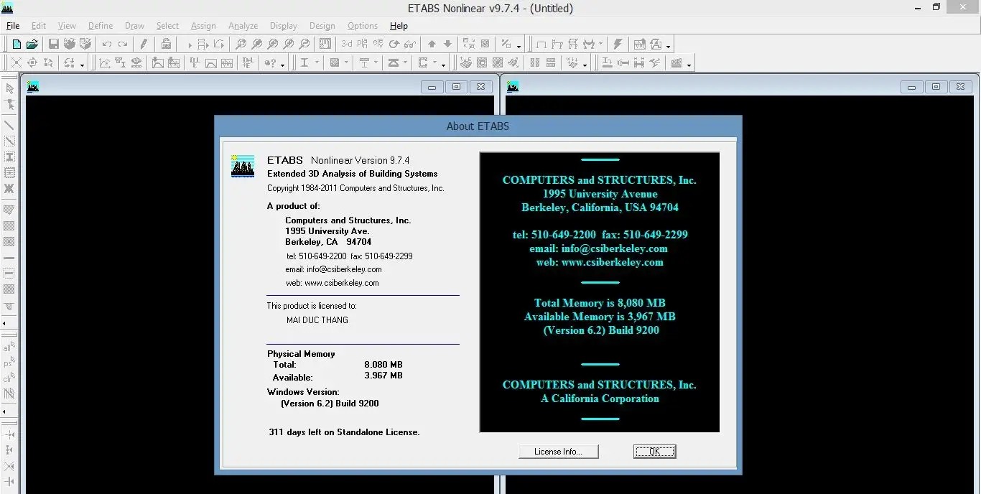This screenshot has width=981, height=494.
Task: Open the Define menu
Action: pyautogui.click(x=100, y=26)
